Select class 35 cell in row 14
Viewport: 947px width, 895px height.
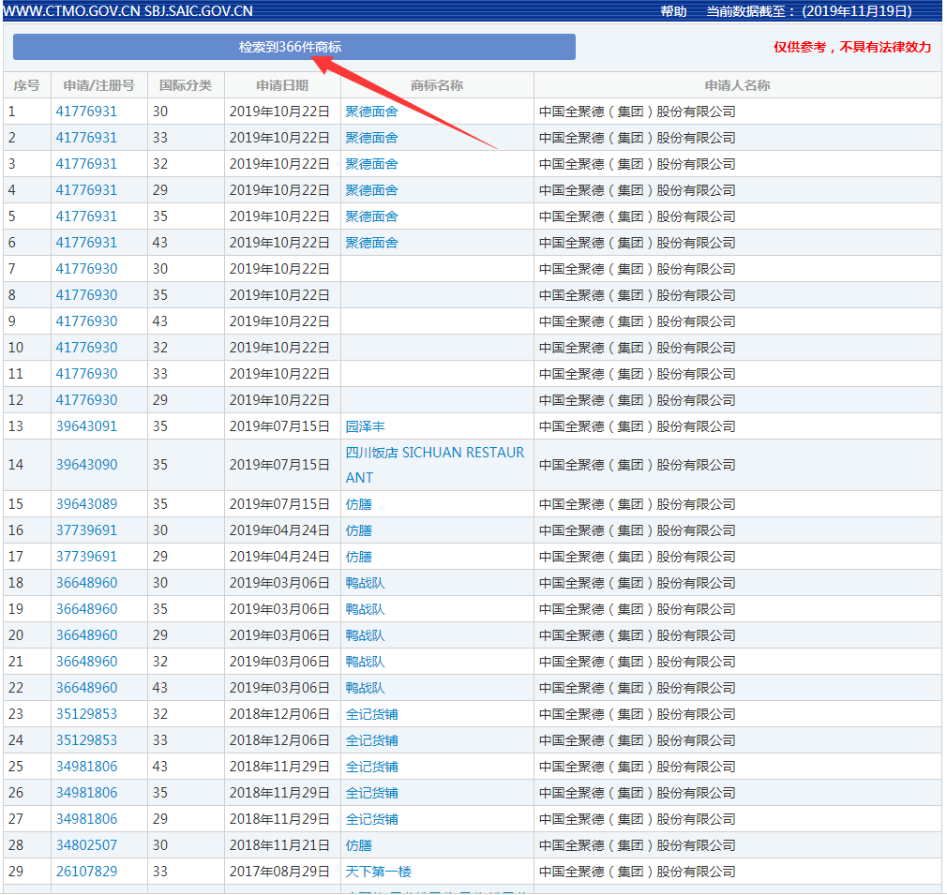coord(186,465)
